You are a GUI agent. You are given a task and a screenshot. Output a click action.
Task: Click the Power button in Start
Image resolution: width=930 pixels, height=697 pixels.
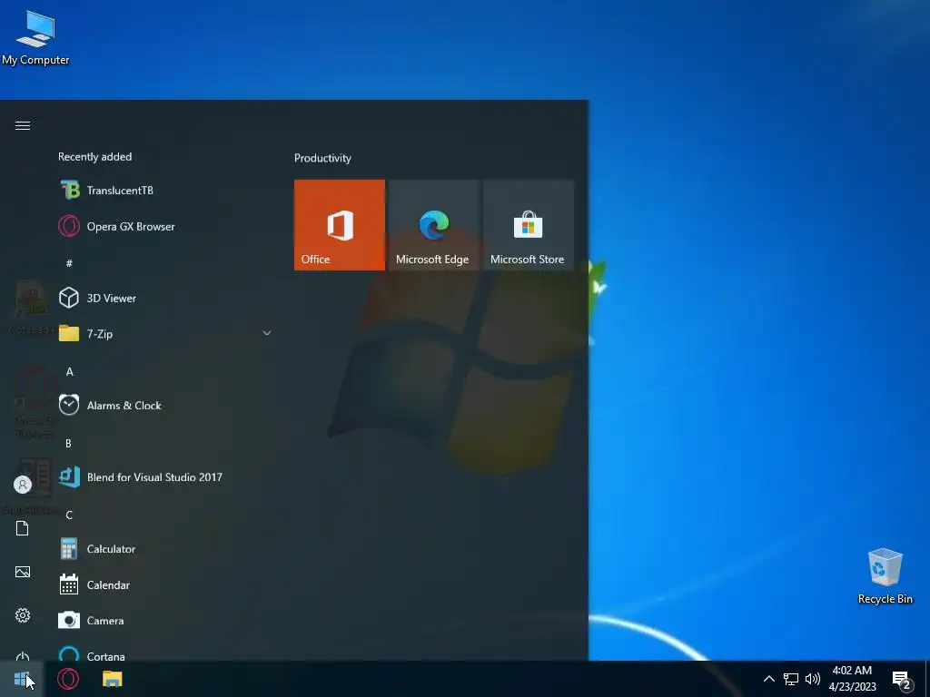23,655
